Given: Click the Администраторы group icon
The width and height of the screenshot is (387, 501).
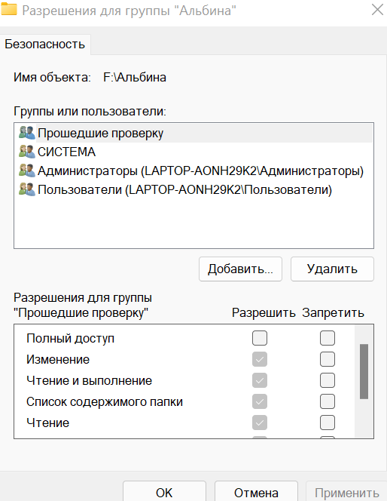Looking at the screenshot, I should pos(27,171).
